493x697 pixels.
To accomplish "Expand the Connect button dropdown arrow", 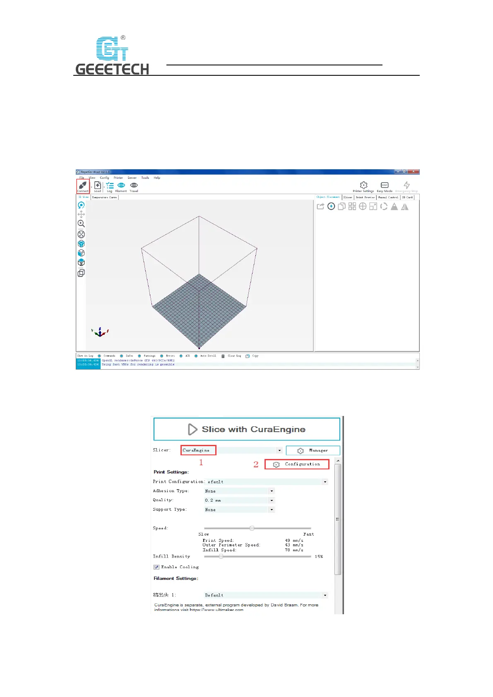I will tap(91, 187).
